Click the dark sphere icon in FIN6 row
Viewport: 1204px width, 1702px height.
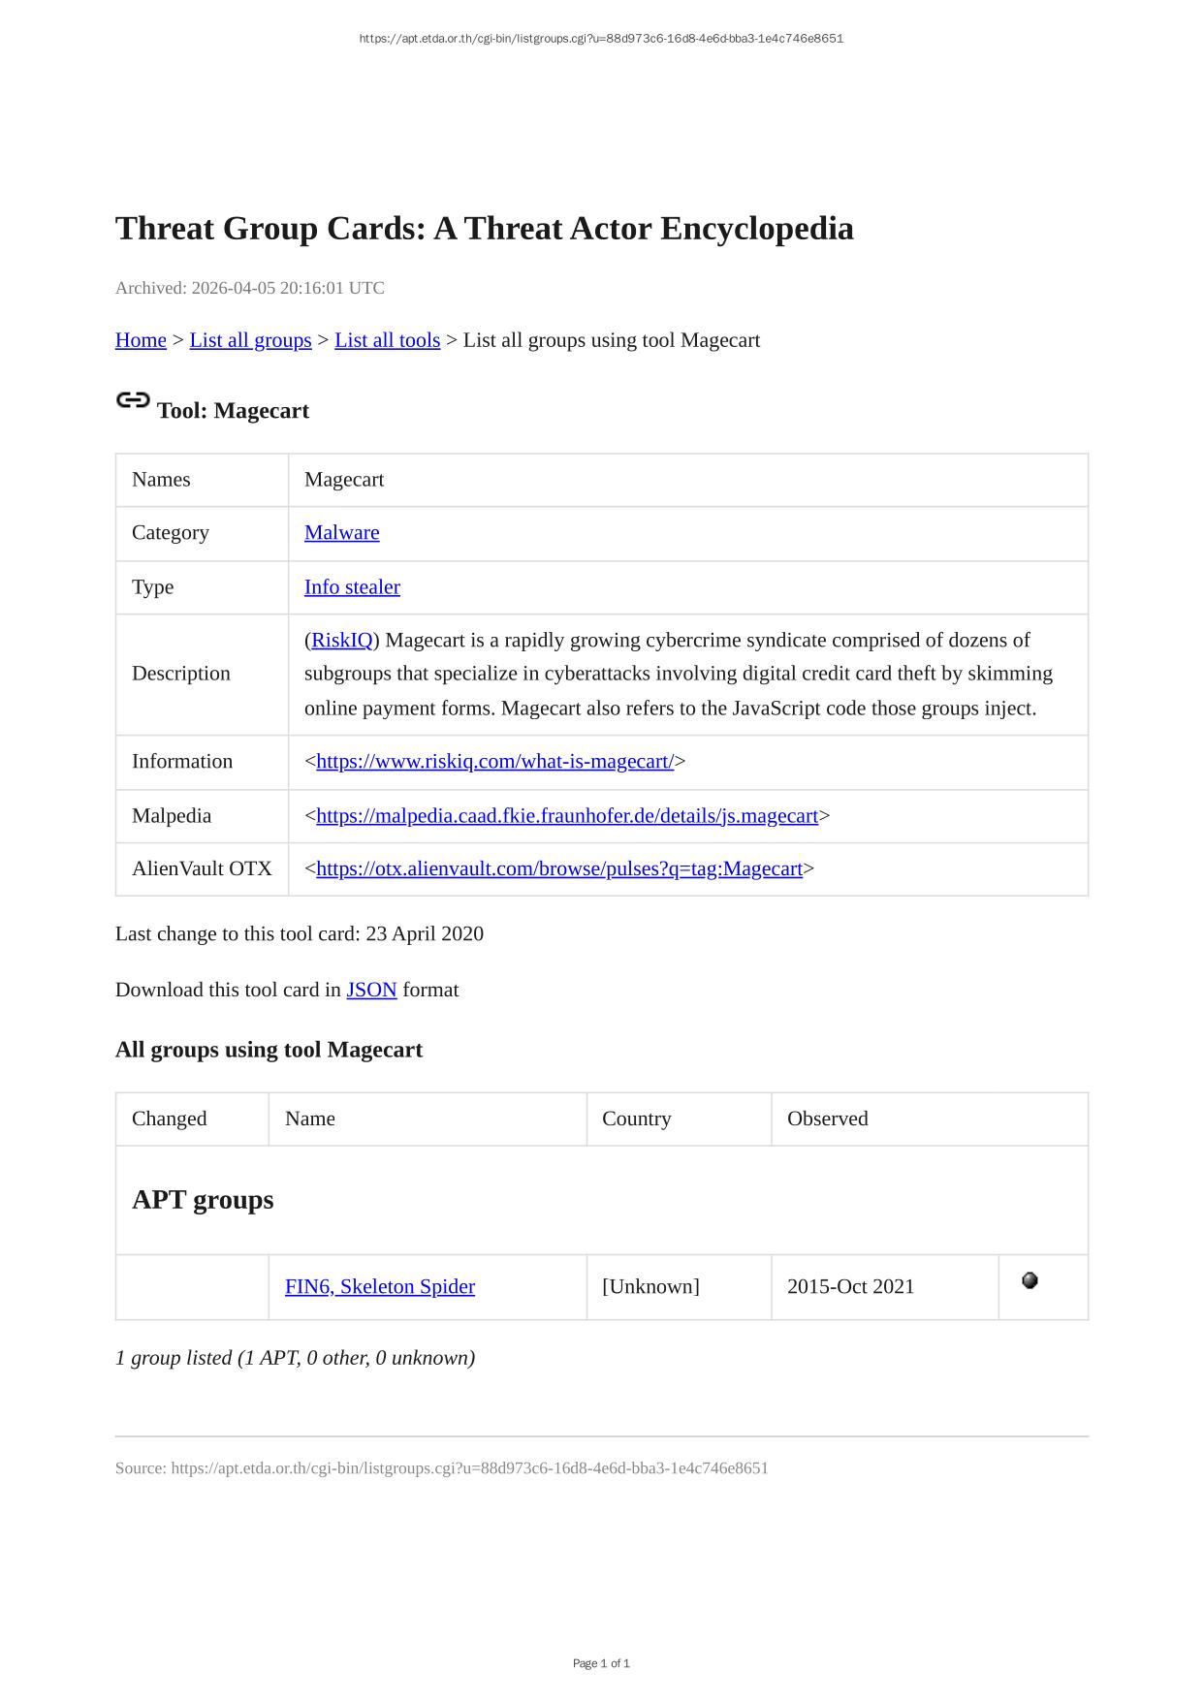1030,1280
